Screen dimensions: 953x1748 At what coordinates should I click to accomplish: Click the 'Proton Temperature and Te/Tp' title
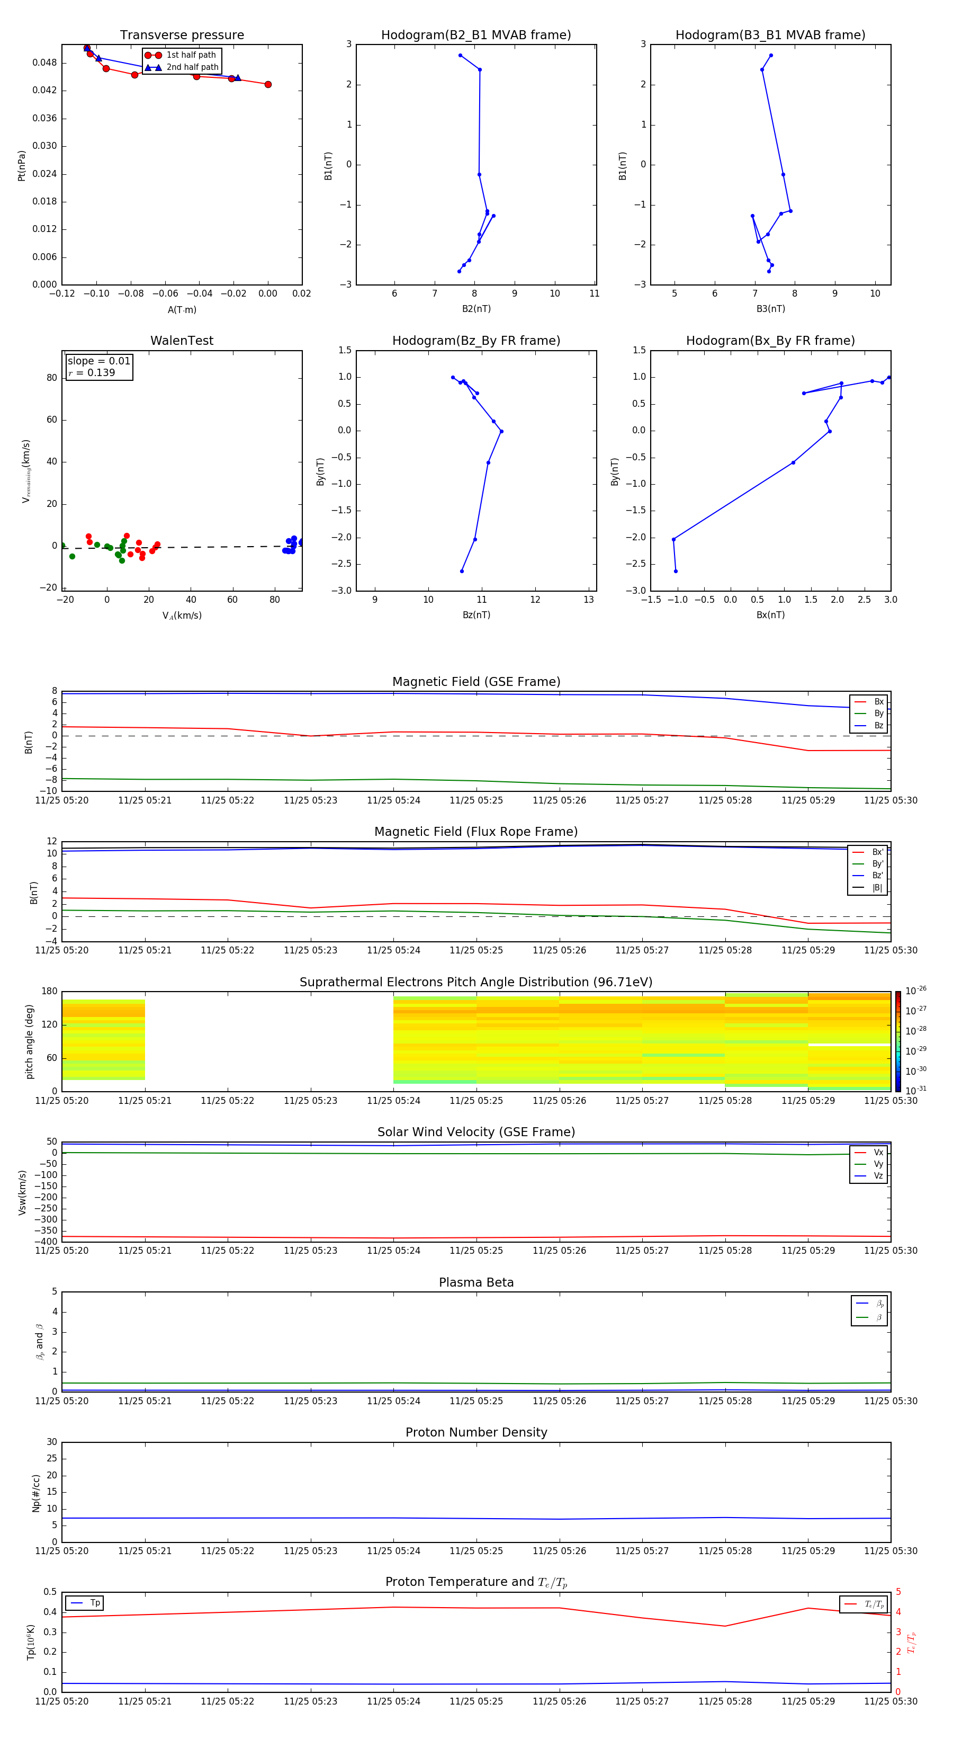pos(476,1582)
